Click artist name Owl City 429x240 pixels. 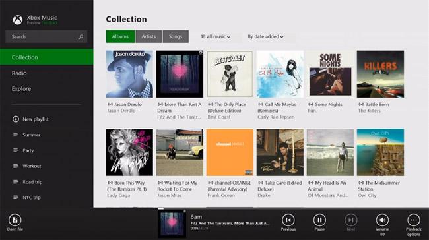tap(367, 195)
